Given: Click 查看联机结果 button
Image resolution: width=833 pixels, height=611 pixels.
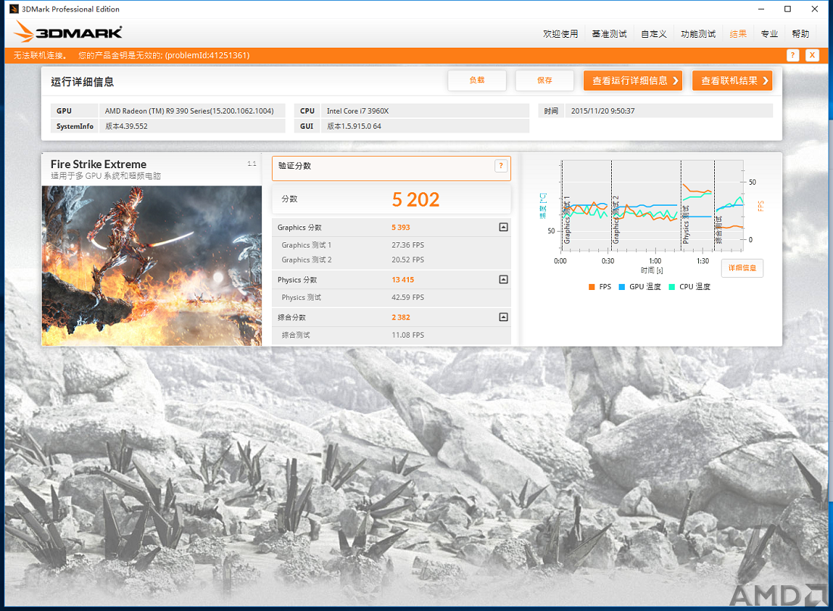Looking at the screenshot, I should [732, 81].
